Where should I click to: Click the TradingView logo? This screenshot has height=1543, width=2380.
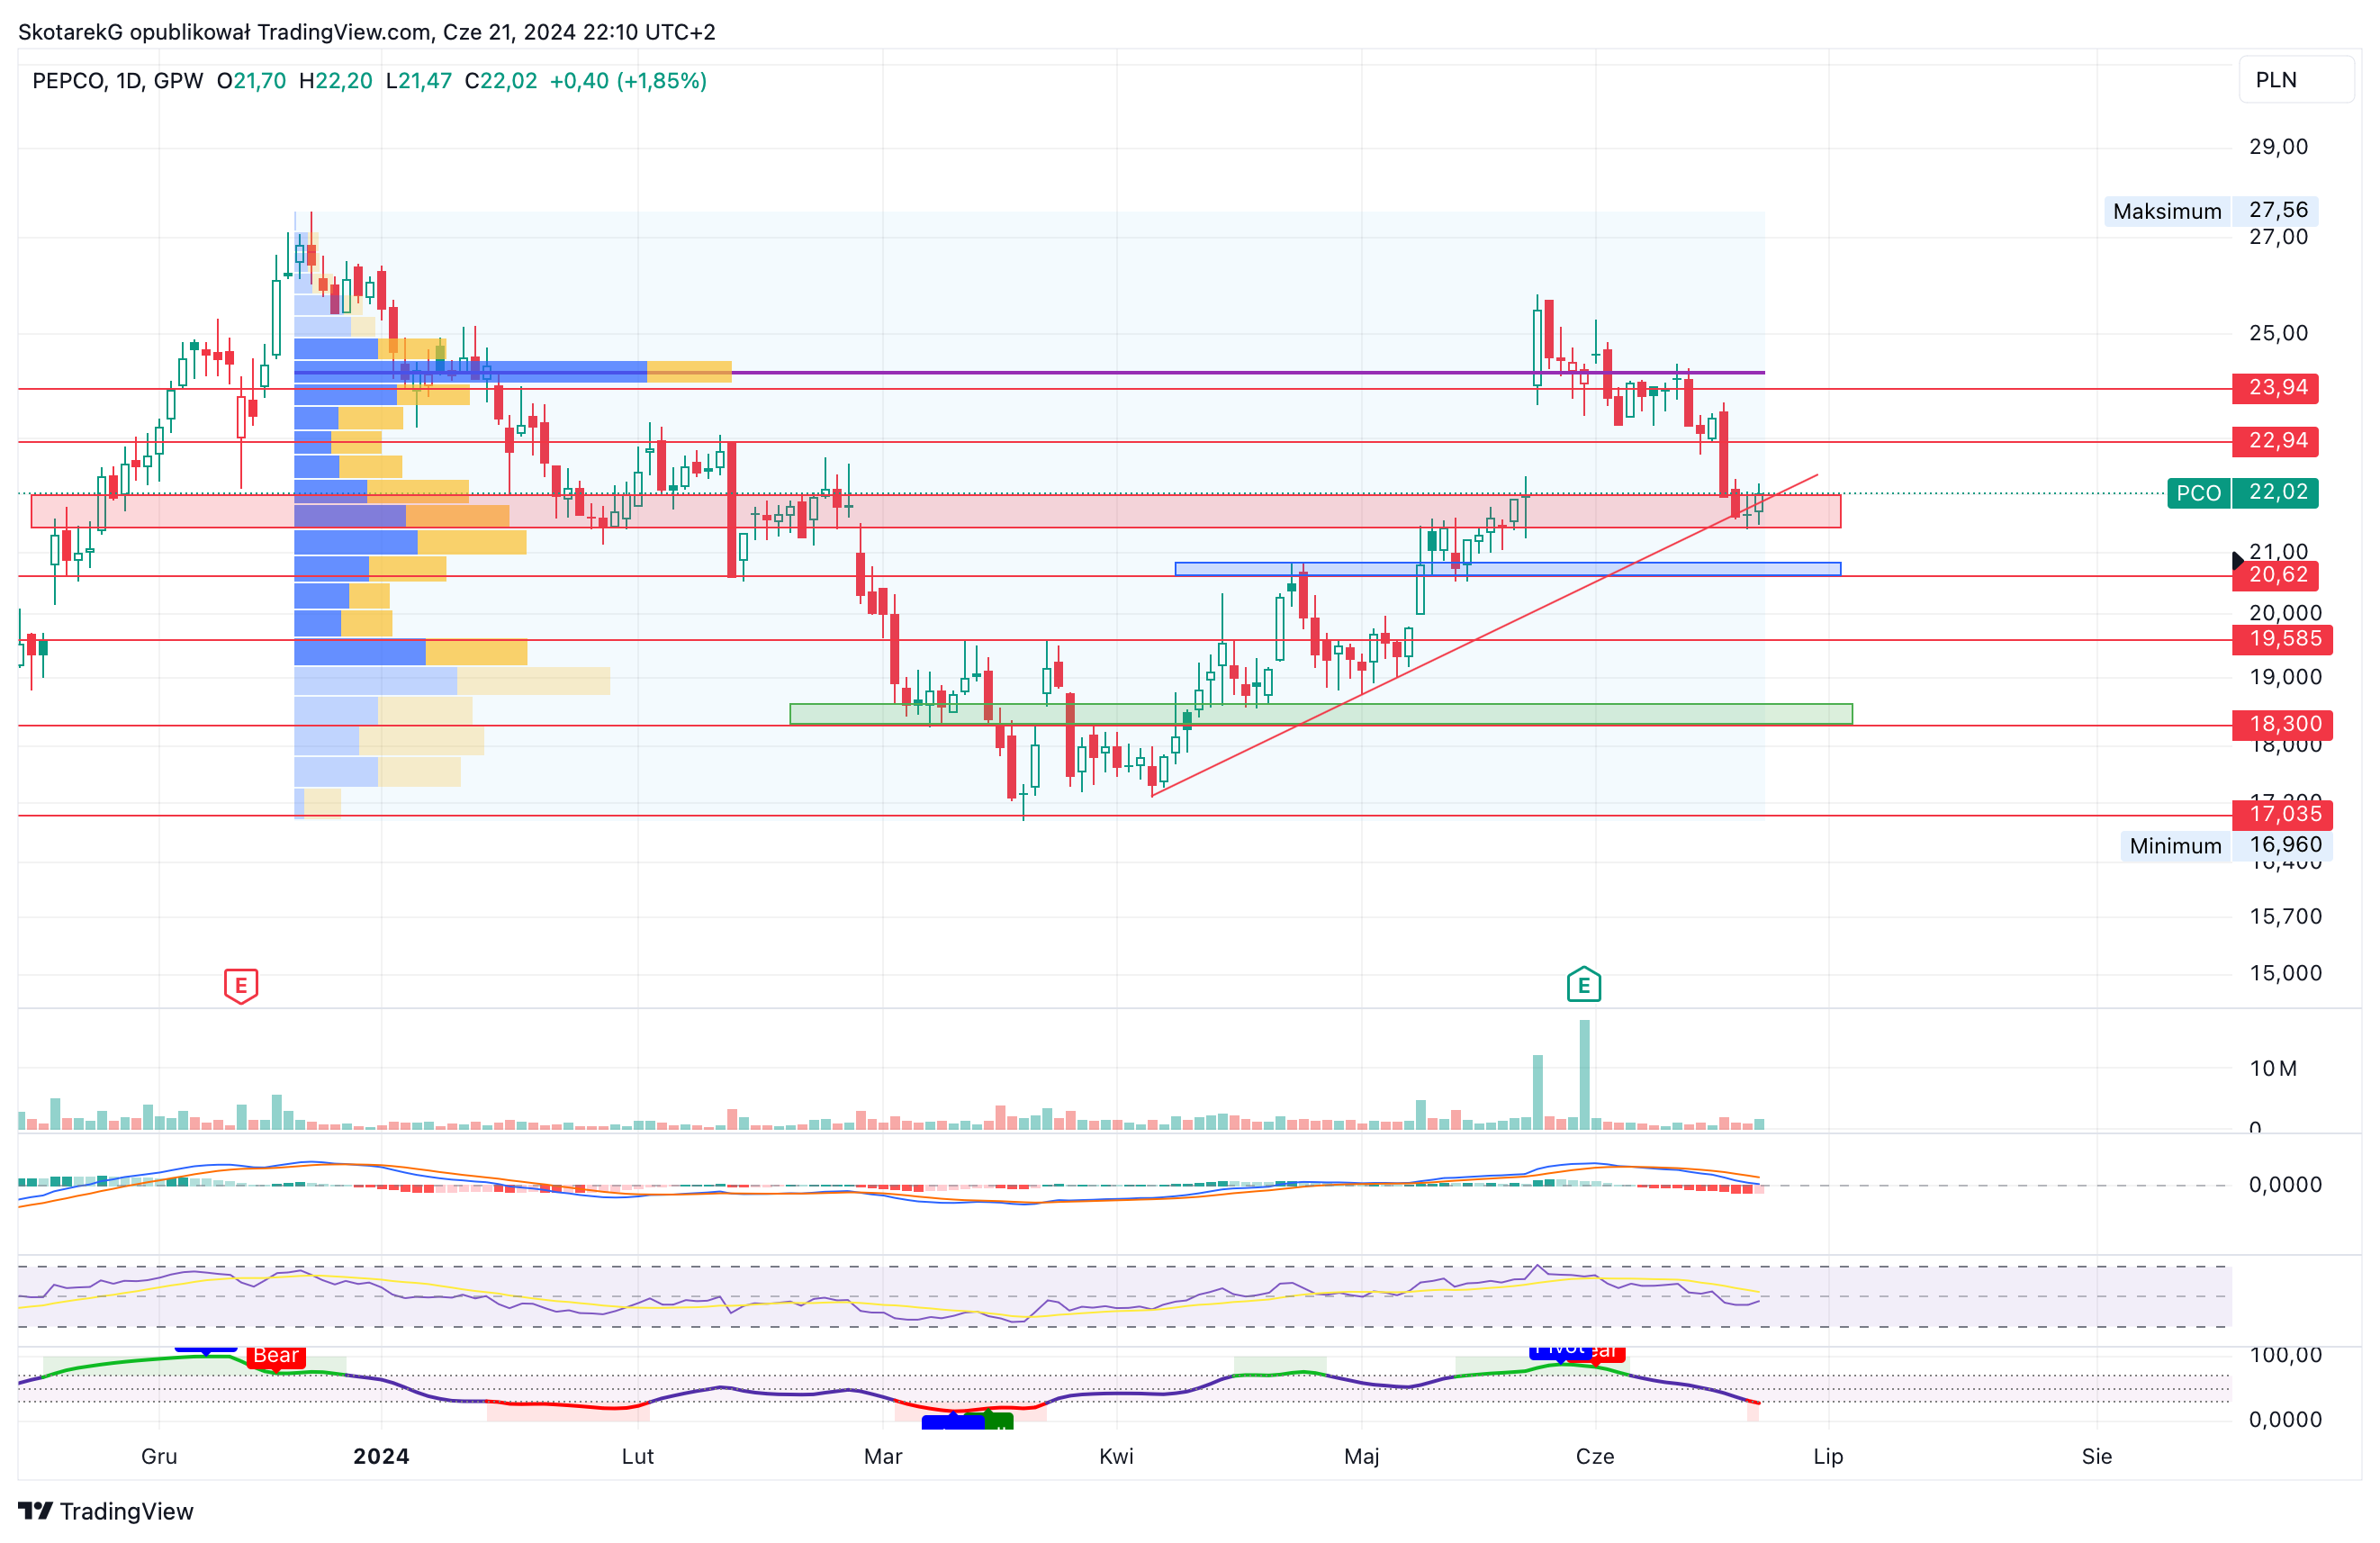106,1511
